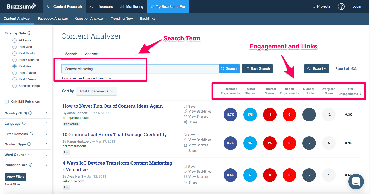Click the blue Search button
Screen dimensions: 370x194
[x=229, y=69]
